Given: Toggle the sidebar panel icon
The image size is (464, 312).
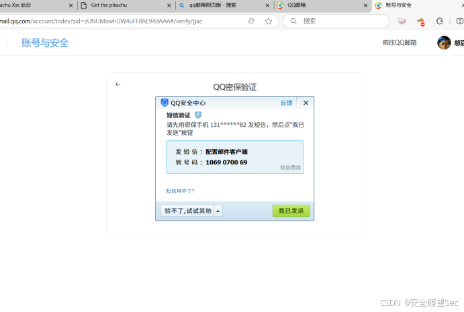Looking at the screenshot, I should (459, 21).
